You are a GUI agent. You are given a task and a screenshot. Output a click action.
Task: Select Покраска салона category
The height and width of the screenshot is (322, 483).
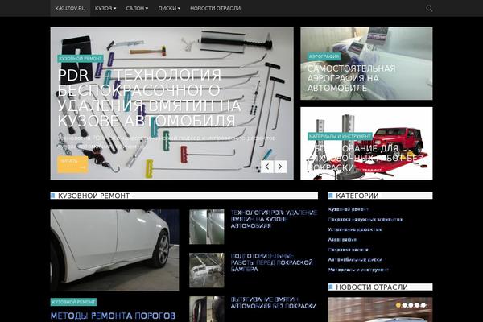tap(348, 250)
